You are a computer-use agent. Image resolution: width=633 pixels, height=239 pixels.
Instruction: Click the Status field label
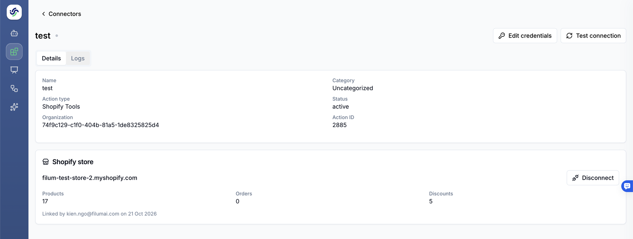pos(340,99)
